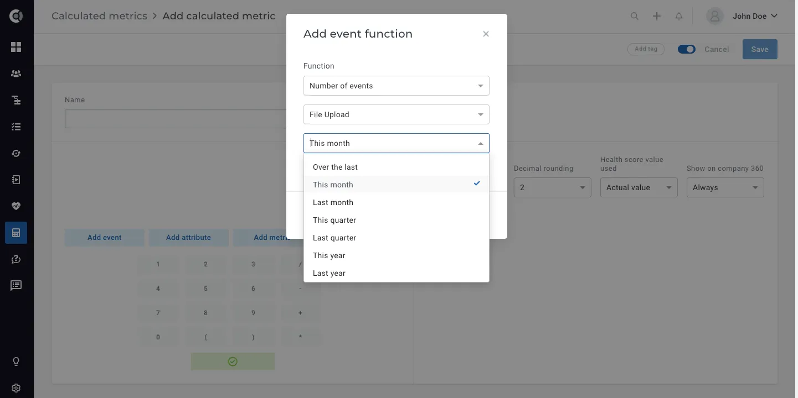Open the chat message icon in sidebar
The height and width of the screenshot is (398, 798).
[x=16, y=286]
